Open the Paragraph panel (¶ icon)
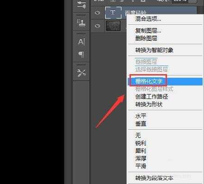 click(81, 54)
